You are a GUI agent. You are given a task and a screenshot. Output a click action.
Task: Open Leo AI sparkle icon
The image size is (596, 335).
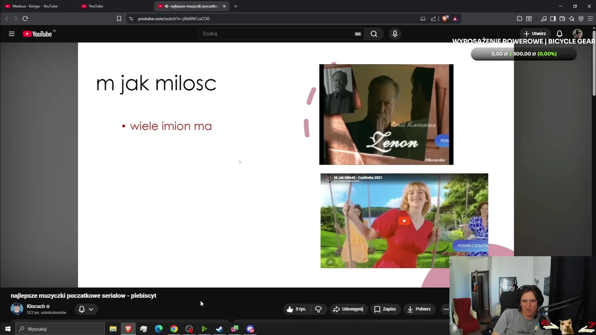(x=571, y=19)
